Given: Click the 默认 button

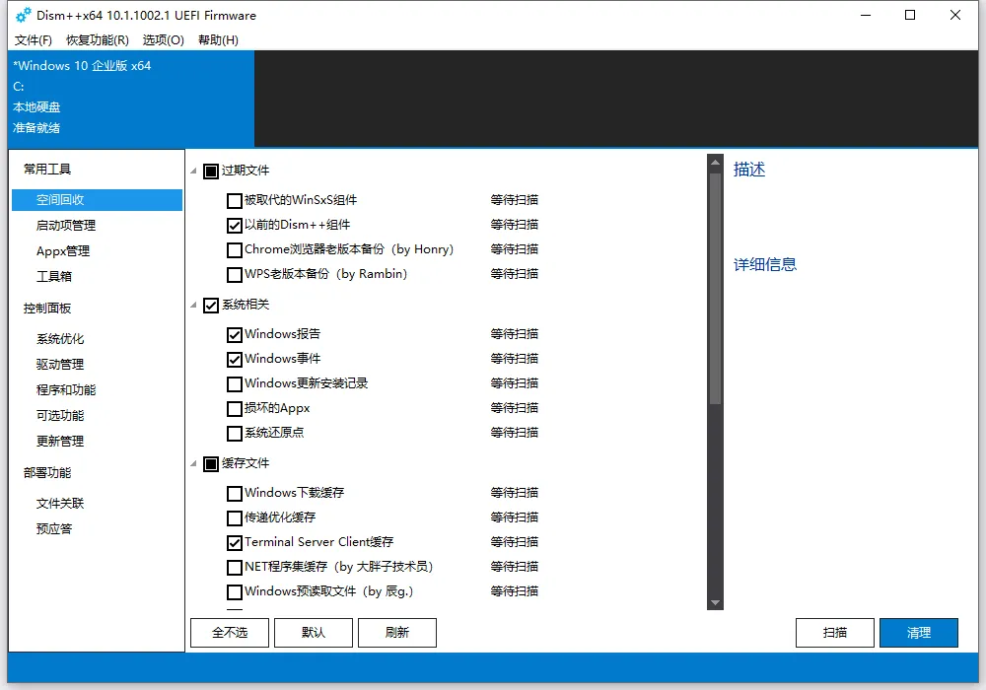Looking at the screenshot, I should pyautogui.click(x=314, y=632).
